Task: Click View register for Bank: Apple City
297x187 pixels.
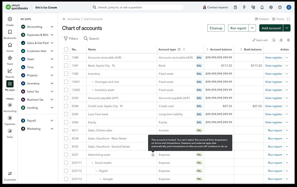Action: [274, 65]
